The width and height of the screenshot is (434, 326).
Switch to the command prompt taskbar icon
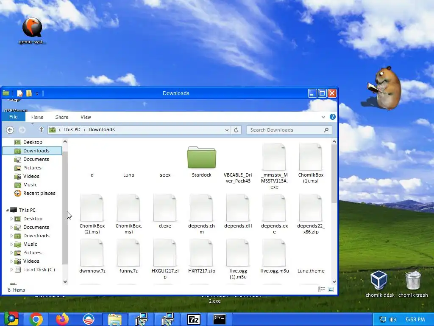[x=220, y=319]
